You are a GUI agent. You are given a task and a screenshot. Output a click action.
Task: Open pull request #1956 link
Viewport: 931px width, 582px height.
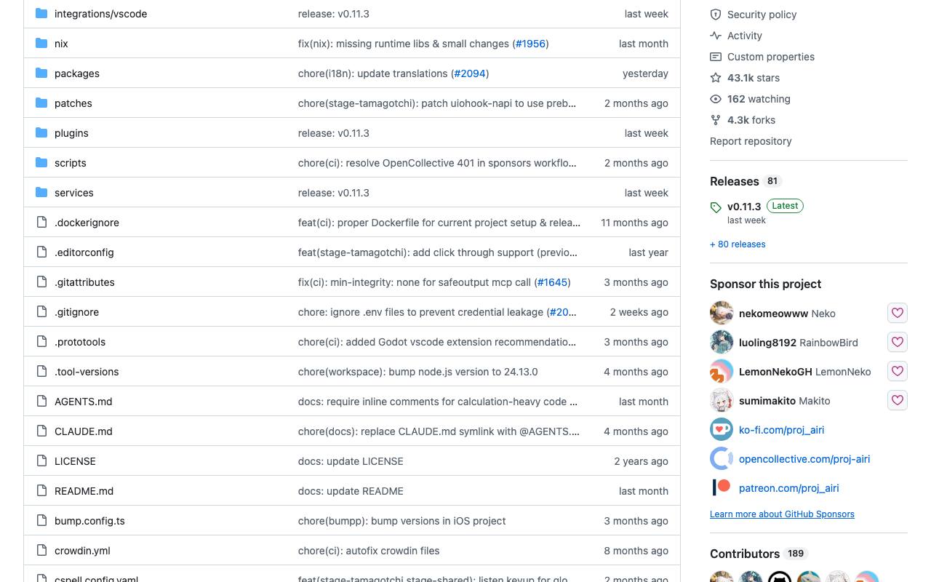click(530, 44)
